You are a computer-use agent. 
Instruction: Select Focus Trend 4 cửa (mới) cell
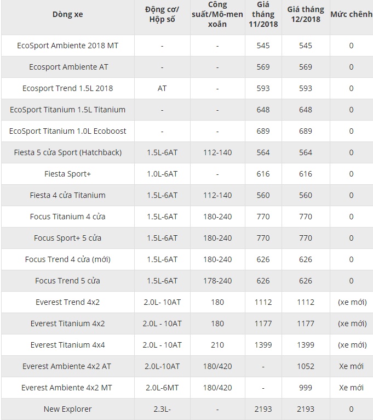[68, 259]
